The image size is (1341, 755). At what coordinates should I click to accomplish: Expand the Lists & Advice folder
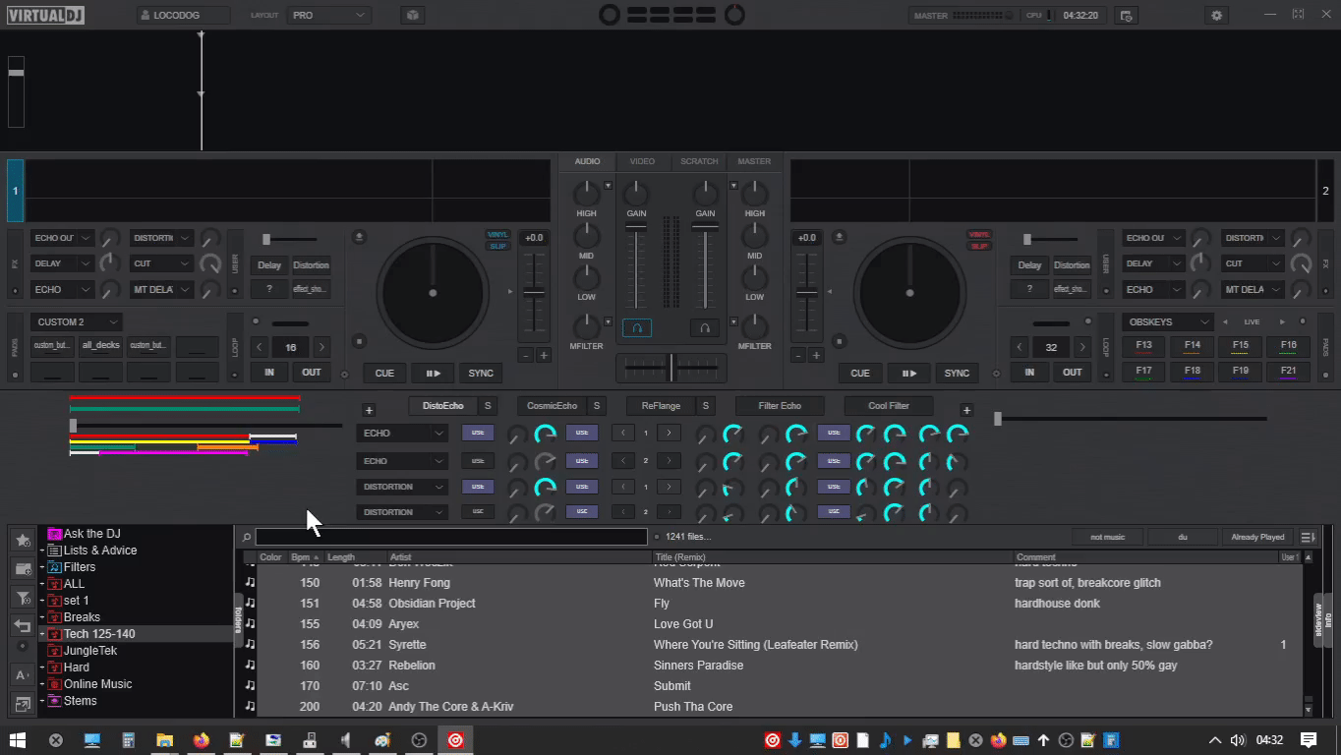coord(42,552)
